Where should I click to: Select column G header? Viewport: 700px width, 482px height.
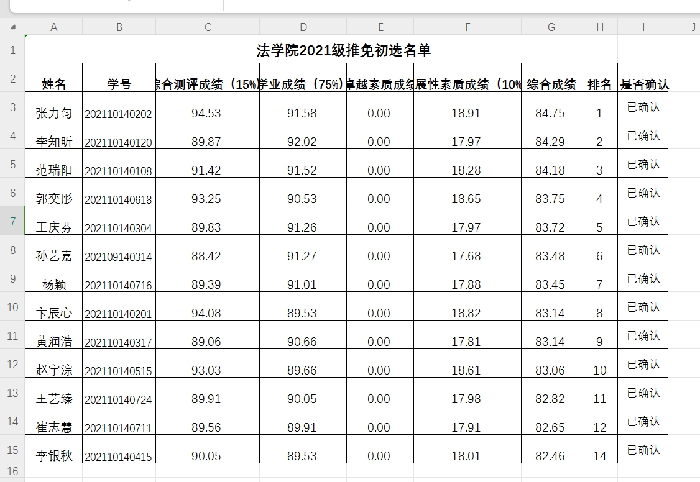pyautogui.click(x=551, y=27)
